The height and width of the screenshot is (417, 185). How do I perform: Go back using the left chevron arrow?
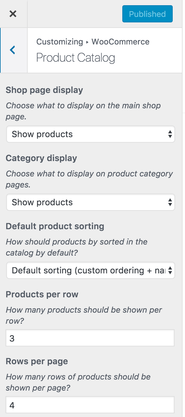tap(13, 50)
